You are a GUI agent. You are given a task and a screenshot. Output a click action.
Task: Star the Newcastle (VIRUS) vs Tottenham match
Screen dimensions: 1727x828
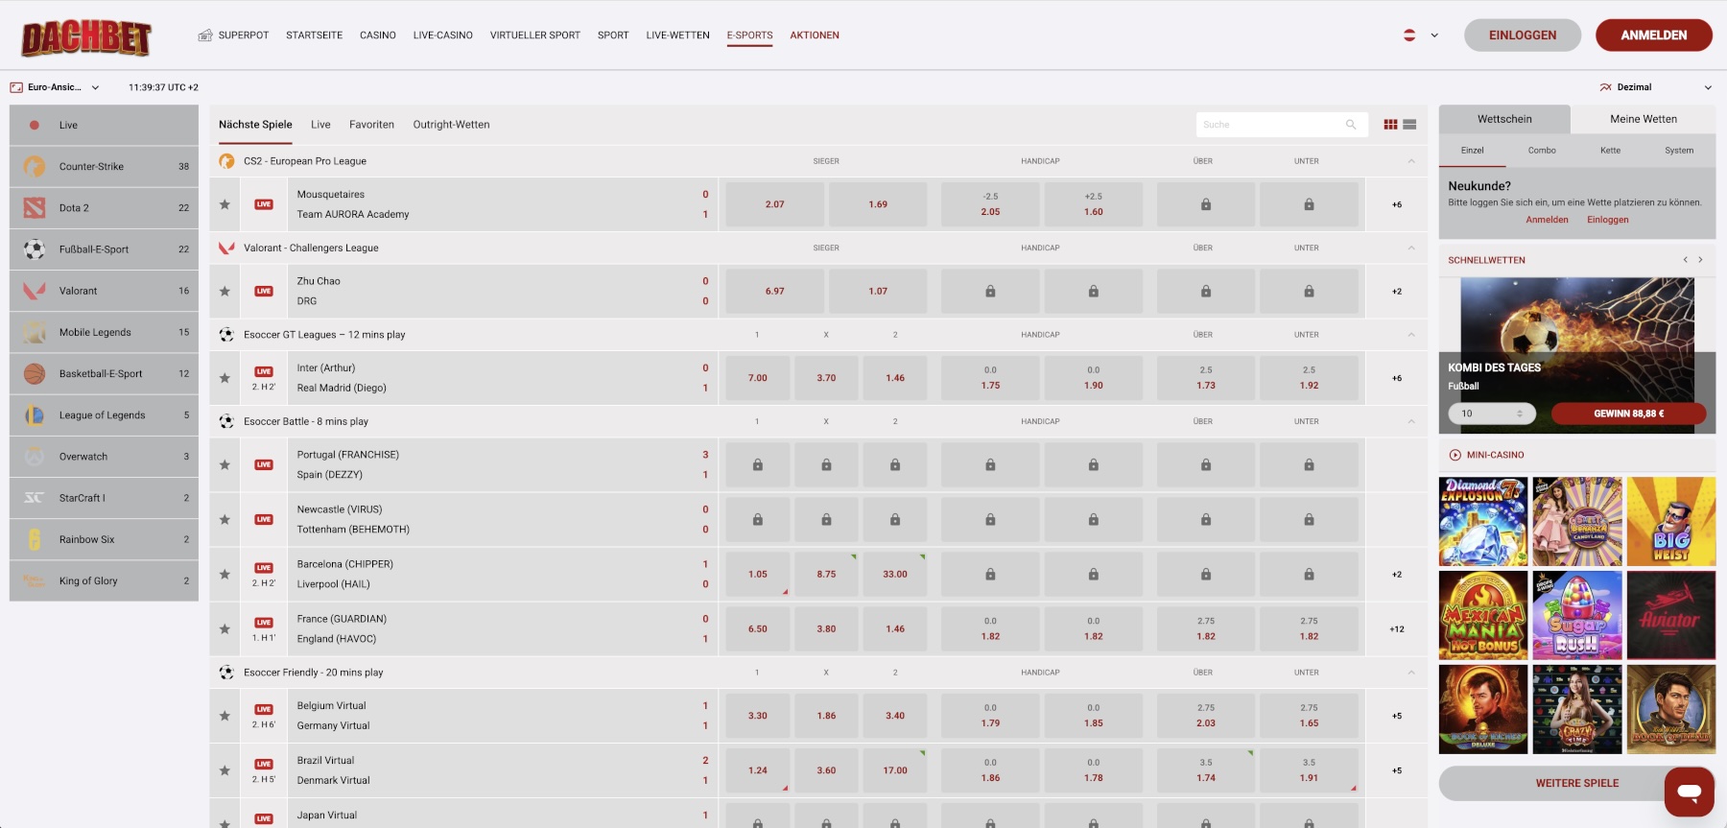pyautogui.click(x=225, y=519)
